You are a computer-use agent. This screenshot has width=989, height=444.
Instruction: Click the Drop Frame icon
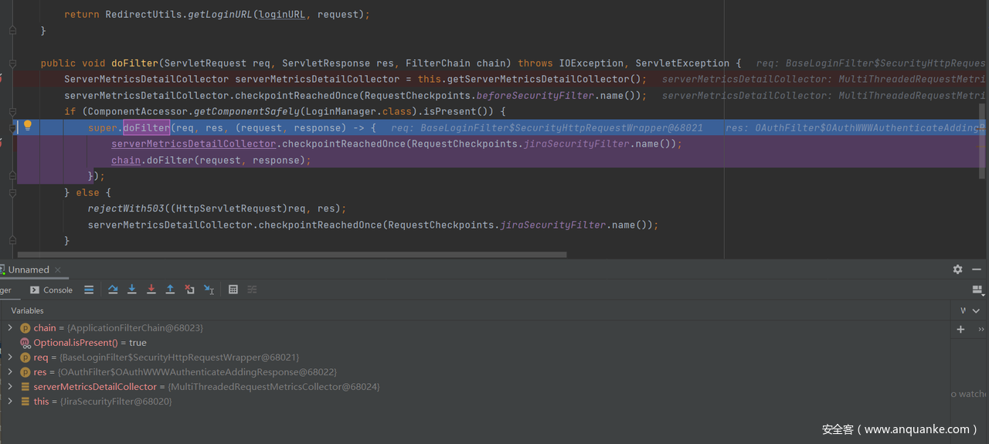(x=189, y=290)
